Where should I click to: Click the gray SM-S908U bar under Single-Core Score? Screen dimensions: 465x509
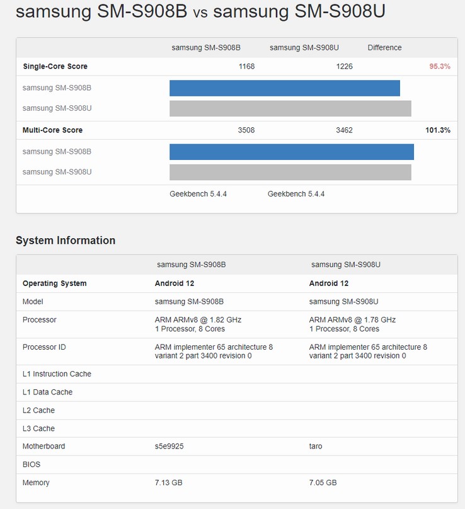pos(290,108)
